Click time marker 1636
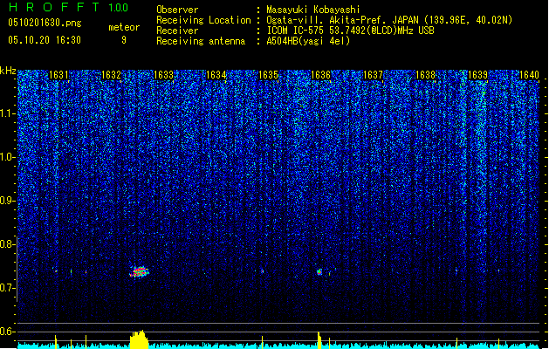 [x=320, y=75]
